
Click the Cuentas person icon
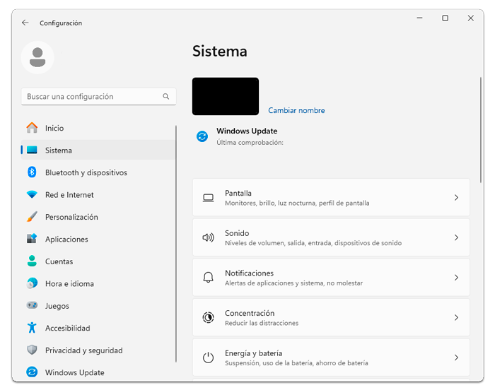coord(32,261)
